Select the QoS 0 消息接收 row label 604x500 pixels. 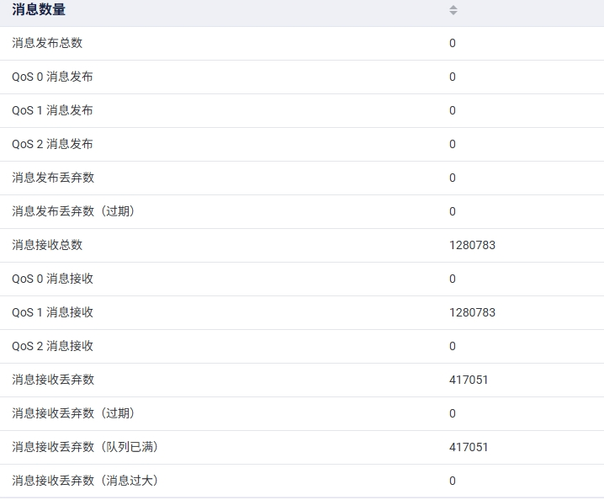click(x=52, y=279)
